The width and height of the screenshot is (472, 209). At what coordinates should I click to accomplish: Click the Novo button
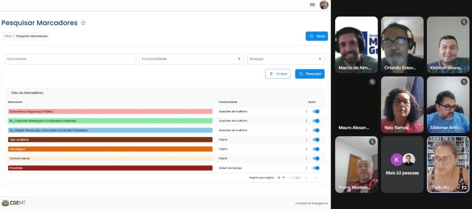point(317,36)
